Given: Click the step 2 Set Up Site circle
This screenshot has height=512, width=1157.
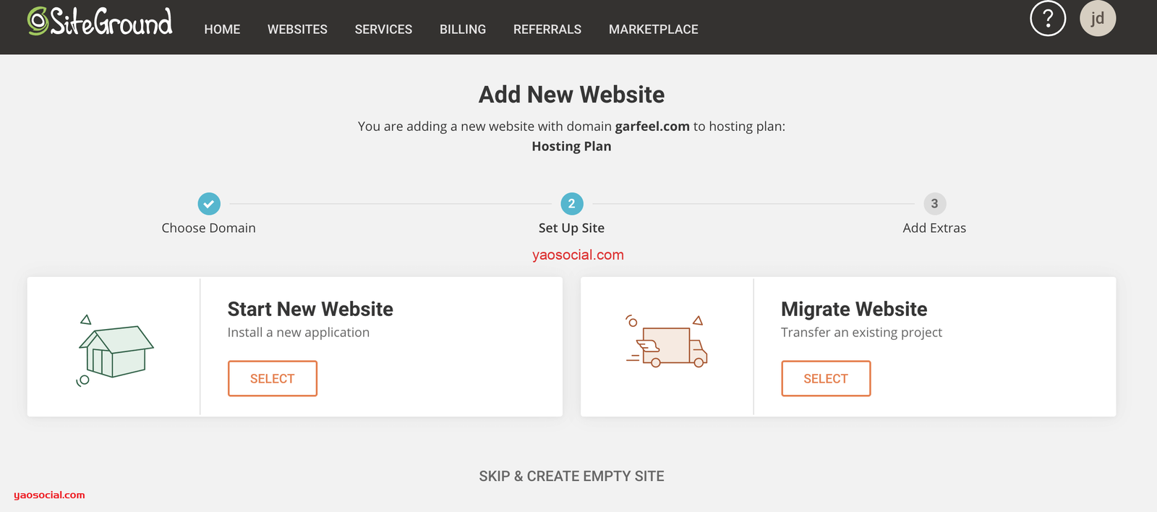Looking at the screenshot, I should click(x=571, y=204).
